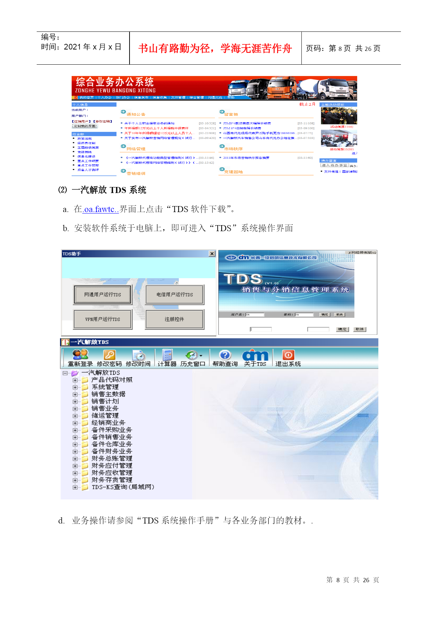Screen dimensions: 438x620
Task: Click the 修改密码 link under personal info
Action: click(x=103, y=121)
